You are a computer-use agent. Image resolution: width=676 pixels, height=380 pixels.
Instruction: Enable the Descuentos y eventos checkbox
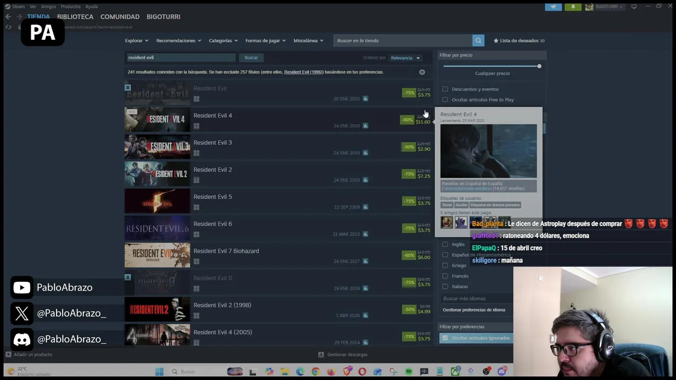445,89
